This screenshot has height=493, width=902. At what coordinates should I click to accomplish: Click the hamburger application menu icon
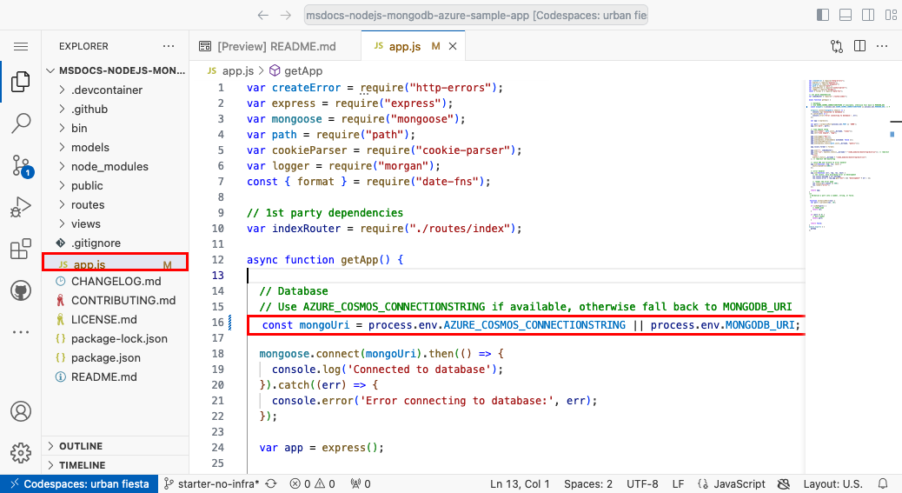point(21,46)
